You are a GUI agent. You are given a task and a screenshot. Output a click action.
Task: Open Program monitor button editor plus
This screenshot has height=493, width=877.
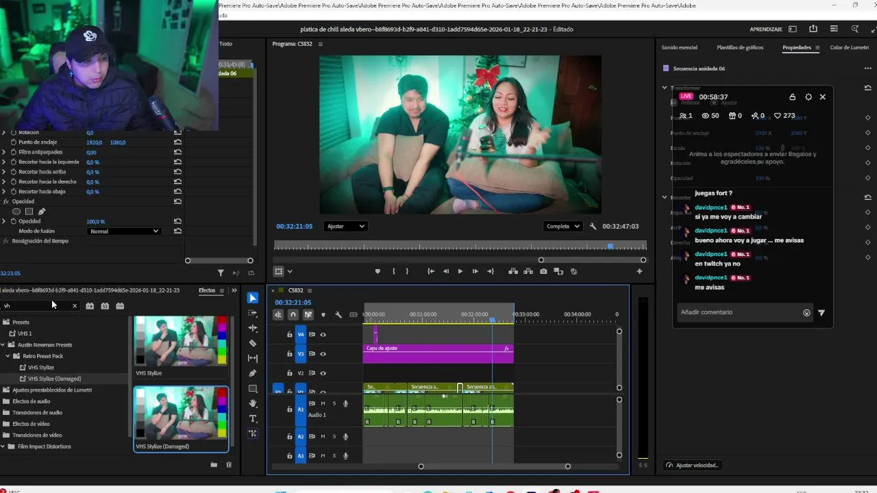[639, 271]
